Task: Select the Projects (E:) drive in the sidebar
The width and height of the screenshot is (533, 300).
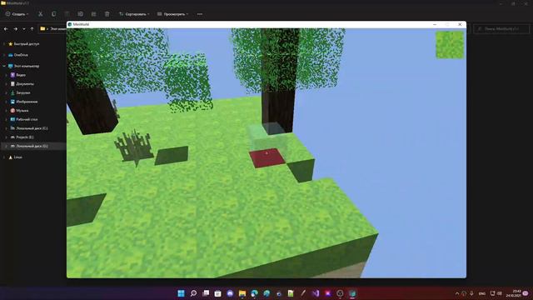Action: point(24,137)
